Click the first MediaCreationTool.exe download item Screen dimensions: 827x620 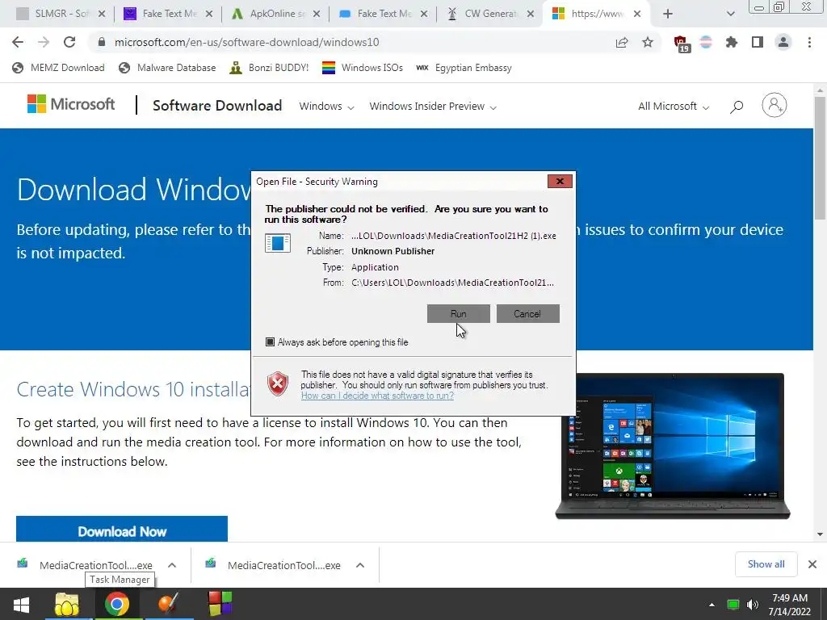pos(87,564)
